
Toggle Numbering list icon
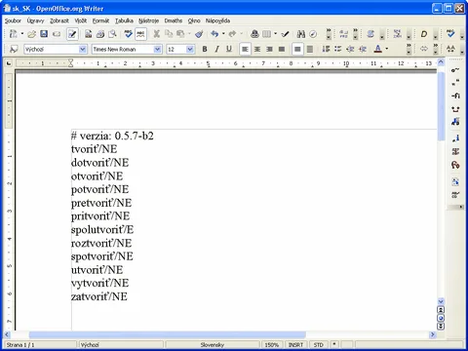point(326,49)
